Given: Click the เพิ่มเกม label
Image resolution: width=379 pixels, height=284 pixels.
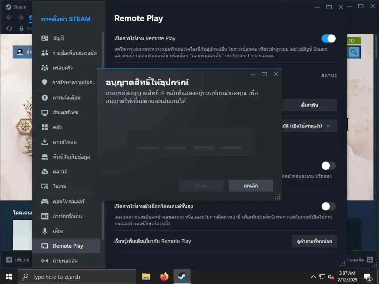Looking at the screenshot, I should (x=22, y=260).
